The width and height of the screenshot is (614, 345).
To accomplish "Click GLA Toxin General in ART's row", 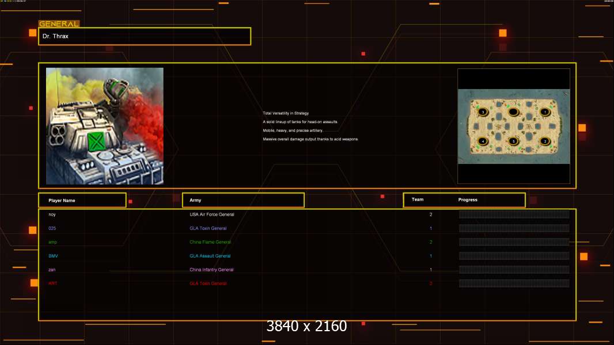I will [208, 283].
